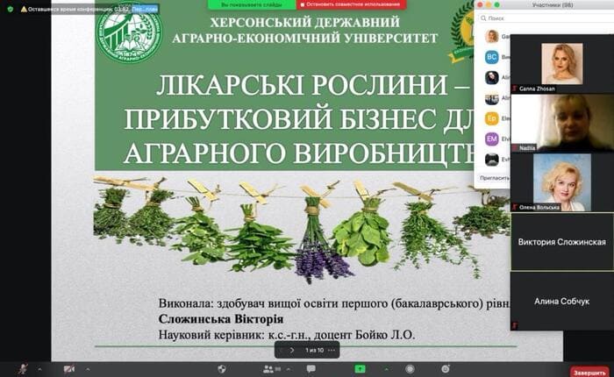The width and height of the screenshot is (614, 377).
Task: Click the green encryption shield icon top-left
Action: click(11, 9)
